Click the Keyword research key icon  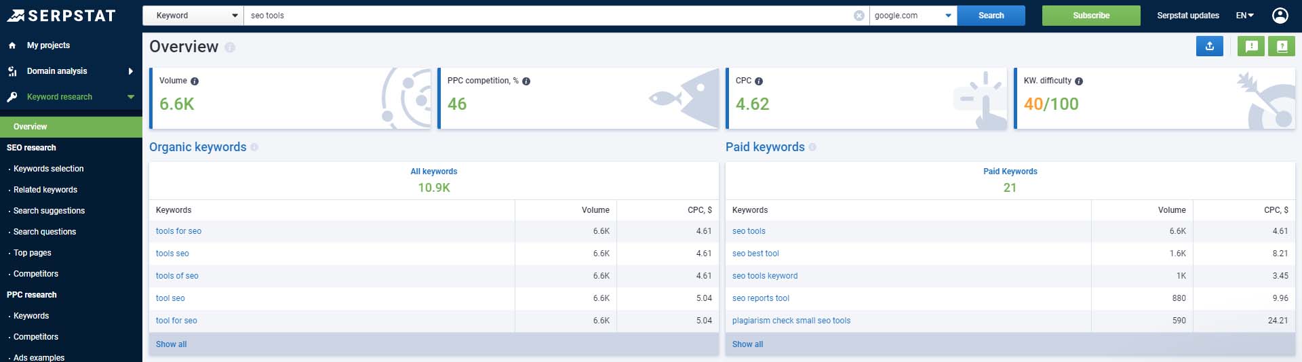(12, 97)
